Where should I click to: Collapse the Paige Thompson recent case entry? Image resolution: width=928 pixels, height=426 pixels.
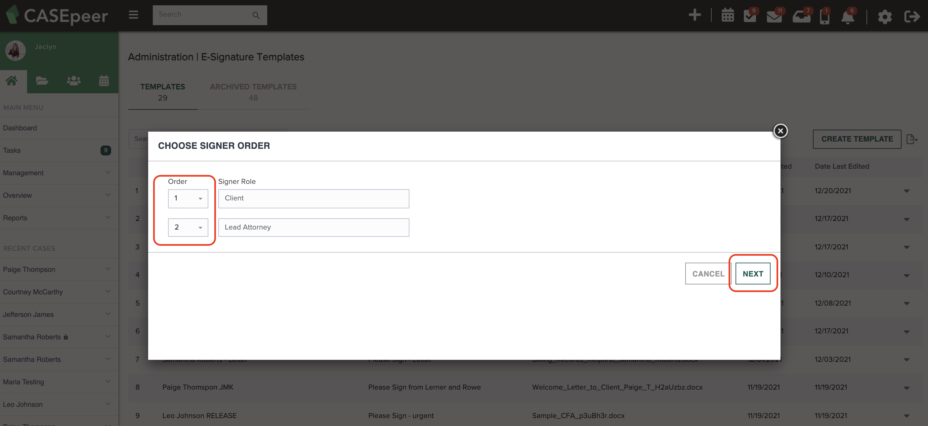coord(108,269)
